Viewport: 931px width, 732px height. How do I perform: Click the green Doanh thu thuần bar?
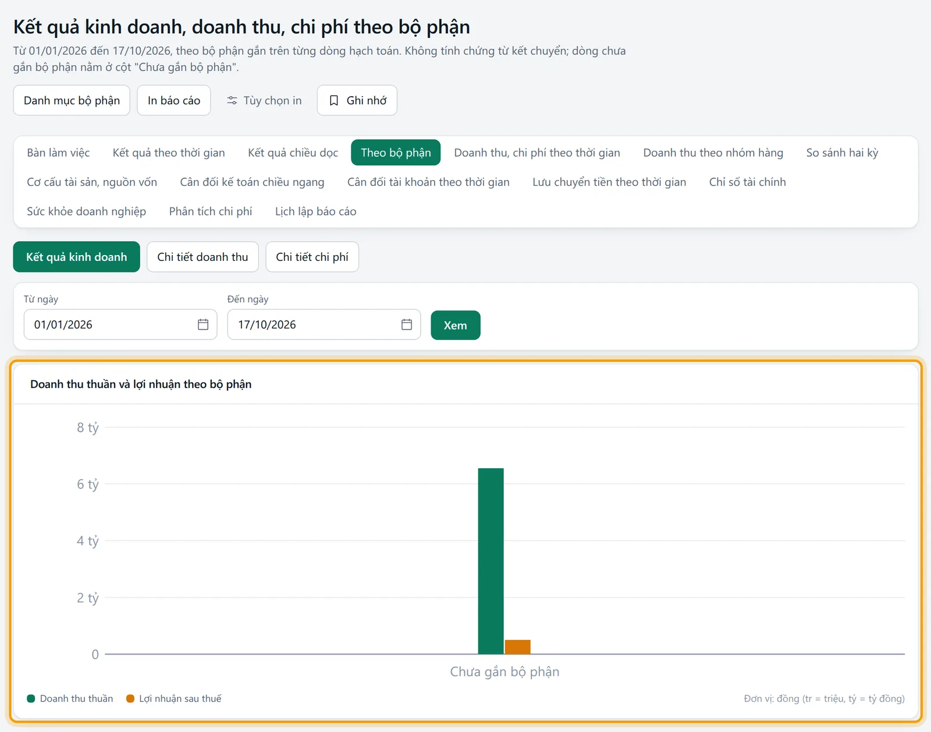click(491, 561)
